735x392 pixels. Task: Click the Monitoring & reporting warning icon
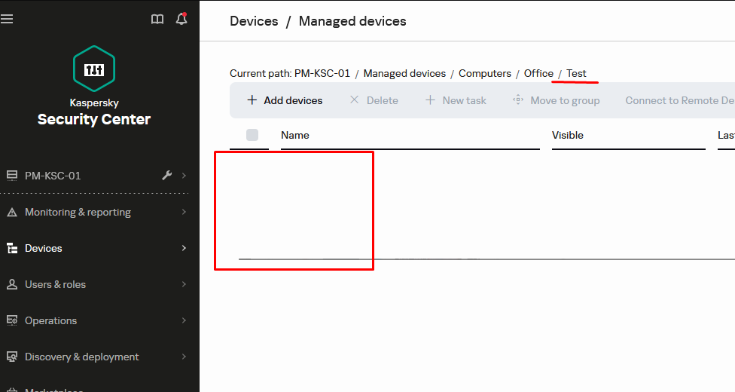11,213
